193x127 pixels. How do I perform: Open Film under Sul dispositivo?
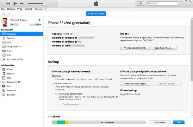tap(9, 78)
